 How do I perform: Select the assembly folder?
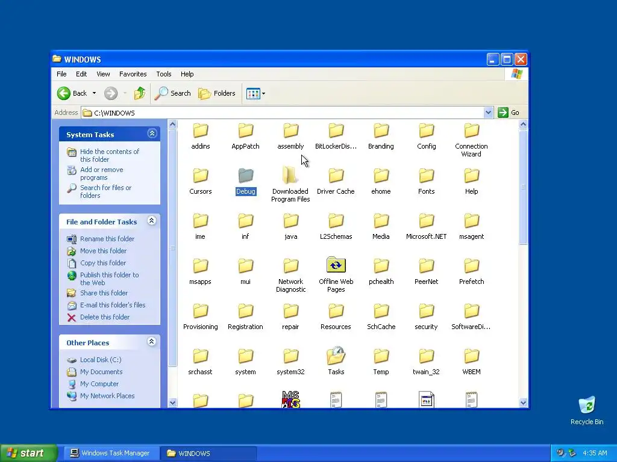(291, 137)
